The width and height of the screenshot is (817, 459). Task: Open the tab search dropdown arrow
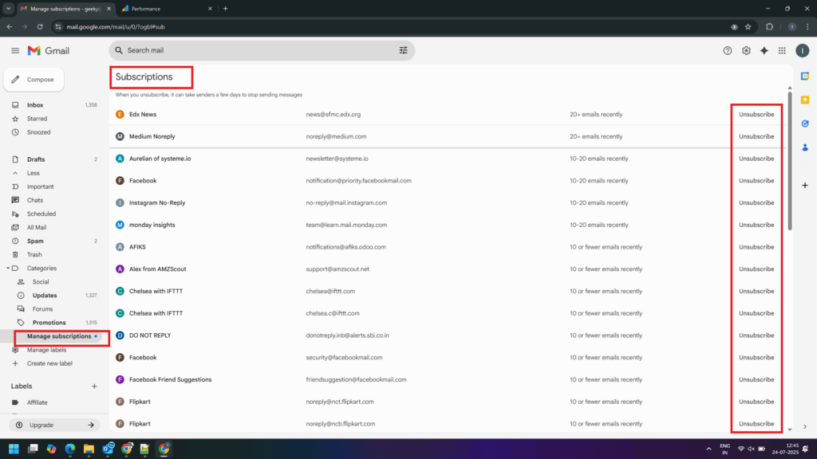click(x=7, y=9)
